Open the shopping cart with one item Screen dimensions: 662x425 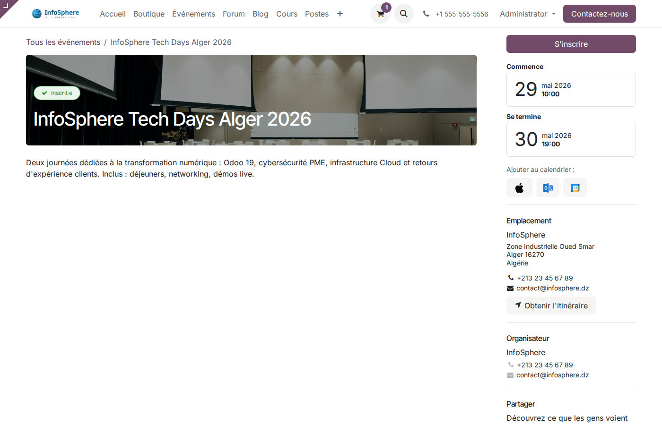[x=380, y=14]
